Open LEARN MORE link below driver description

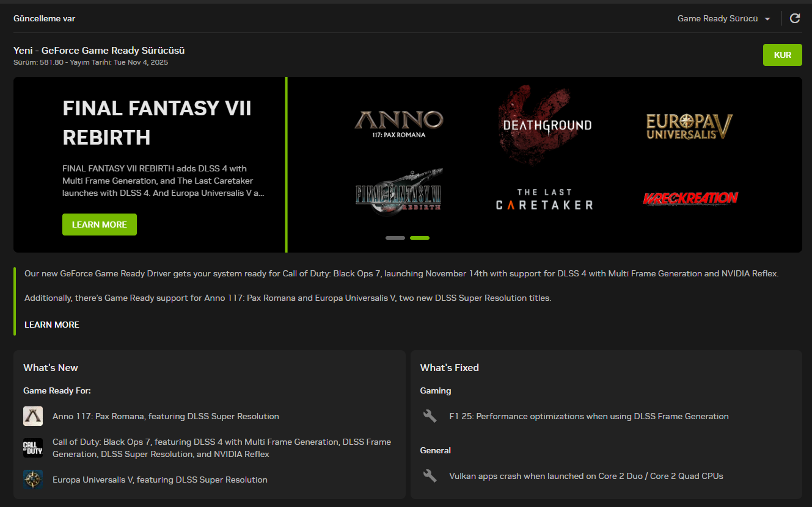(52, 325)
